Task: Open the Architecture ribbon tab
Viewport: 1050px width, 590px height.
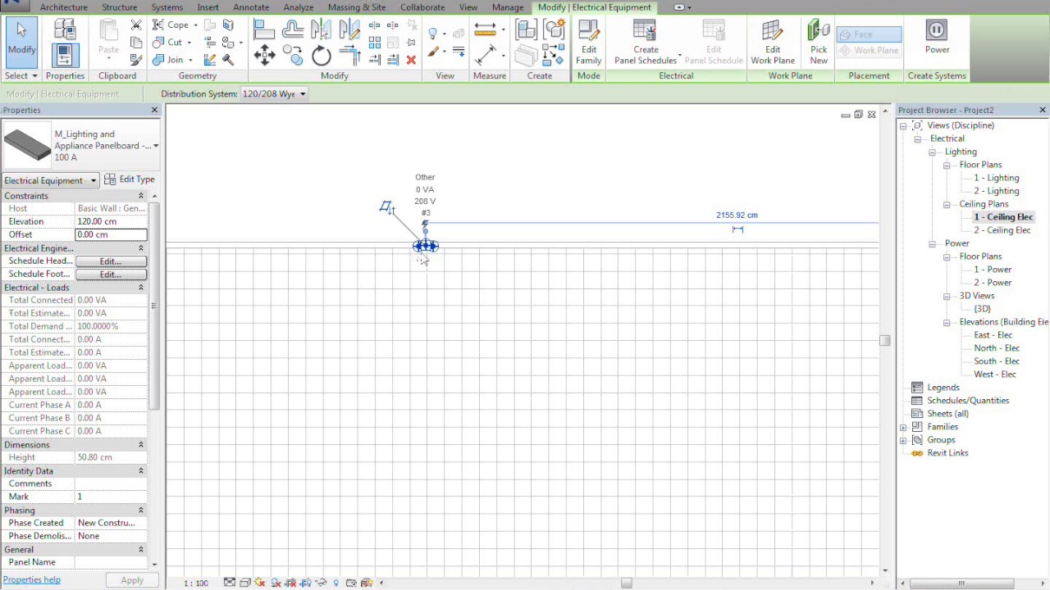Action: 64,7
